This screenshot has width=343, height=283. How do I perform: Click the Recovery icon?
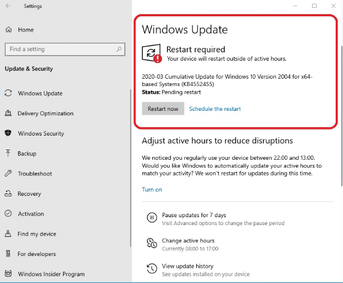(8, 194)
